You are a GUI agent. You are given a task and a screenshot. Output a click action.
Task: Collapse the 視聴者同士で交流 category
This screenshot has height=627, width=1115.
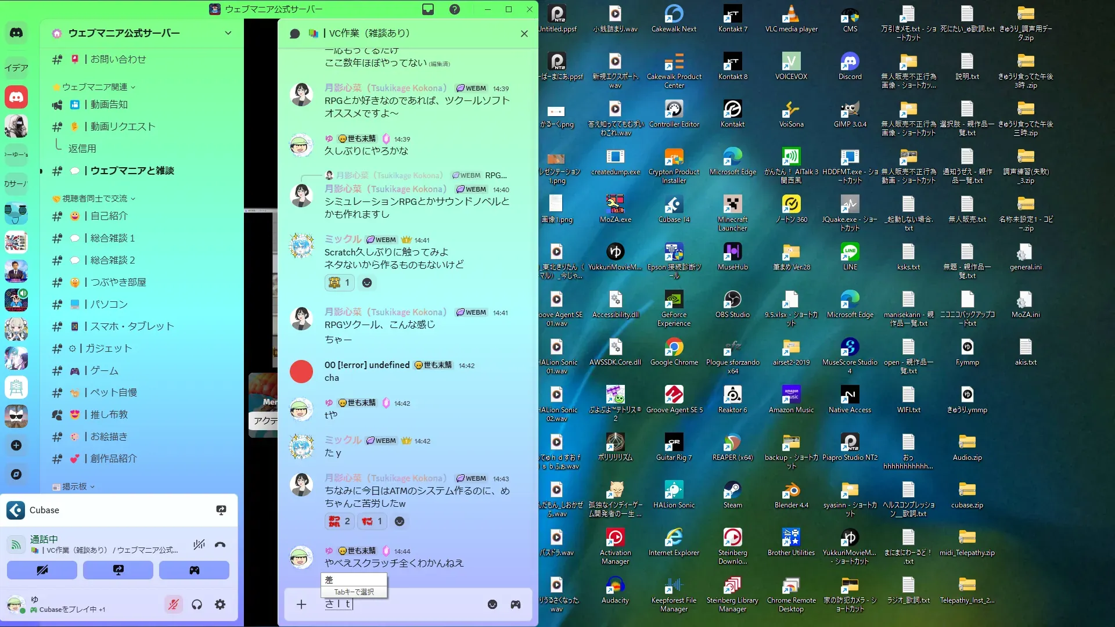[x=95, y=199]
